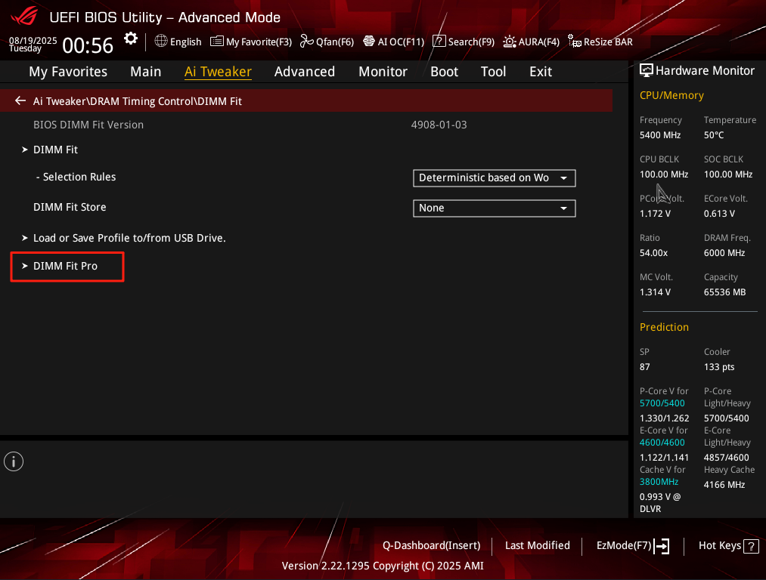This screenshot has height=580, width=766.
Task: Switch to the Main tab
Action: [146, 72]
